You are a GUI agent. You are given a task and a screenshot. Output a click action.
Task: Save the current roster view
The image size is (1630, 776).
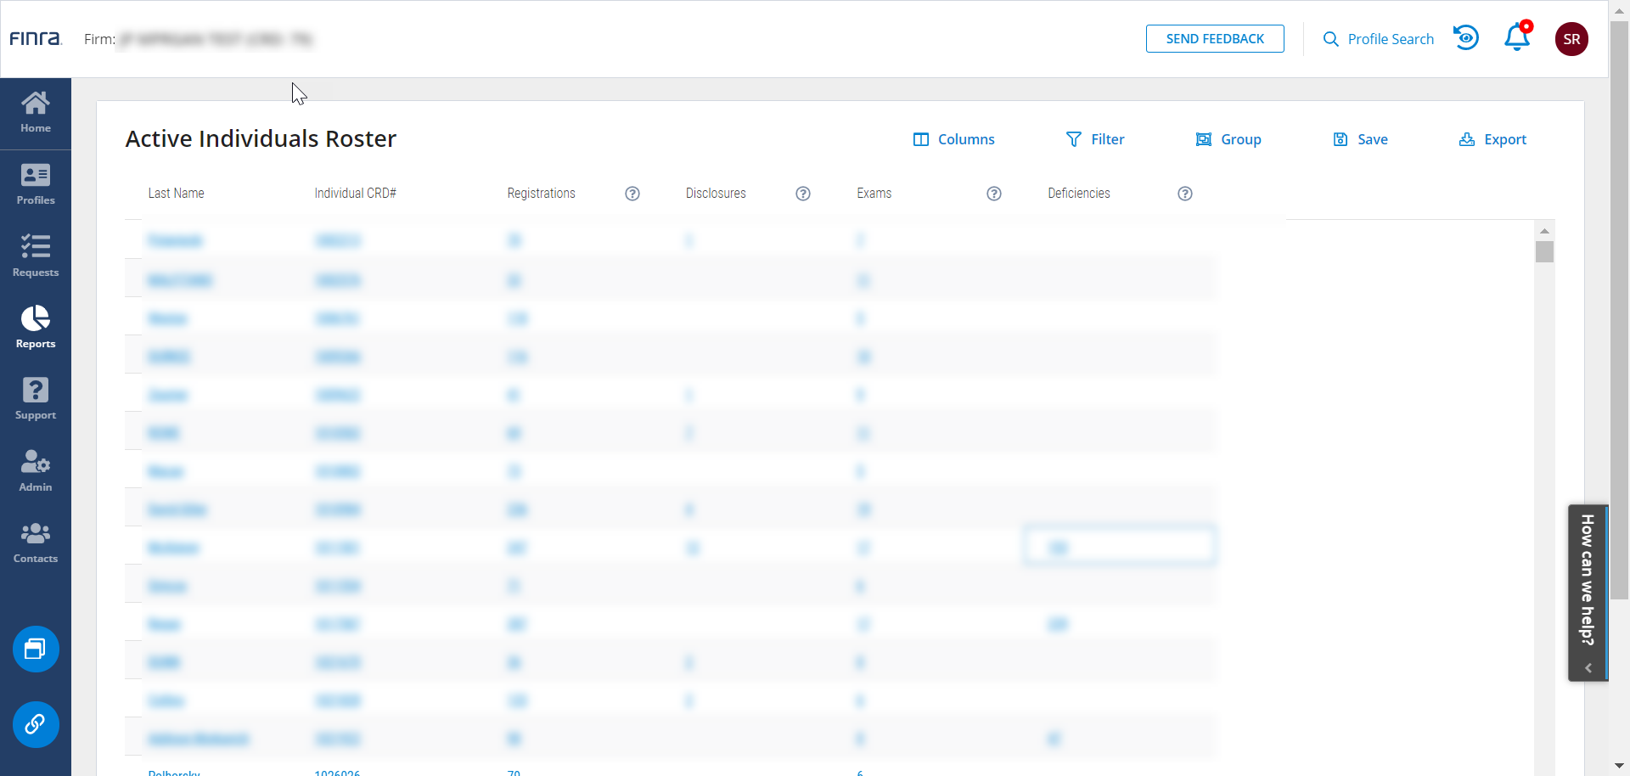[x=1360, y=139]
